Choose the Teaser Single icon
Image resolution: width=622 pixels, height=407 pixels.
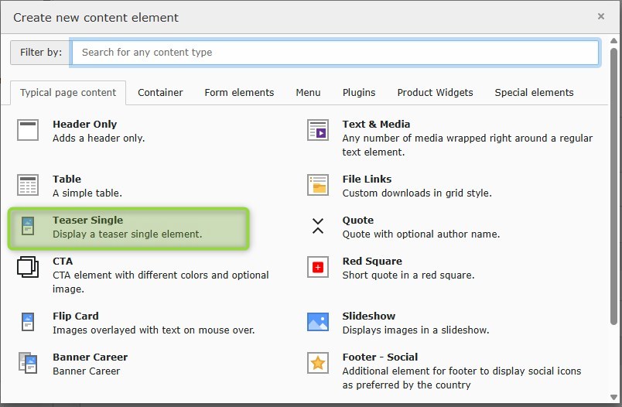(x=28, y=227)
